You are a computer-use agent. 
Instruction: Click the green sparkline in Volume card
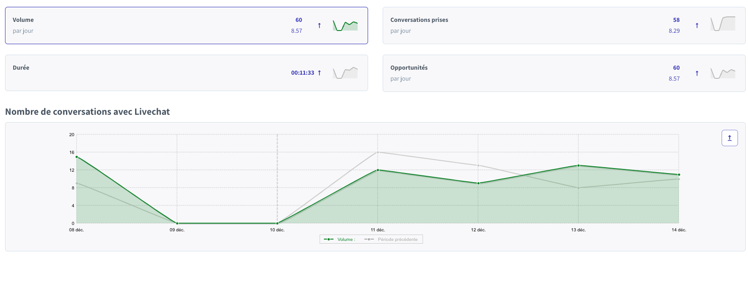(x=345, y=26)
